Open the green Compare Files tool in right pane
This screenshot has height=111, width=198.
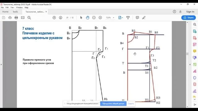click(195, 64)
